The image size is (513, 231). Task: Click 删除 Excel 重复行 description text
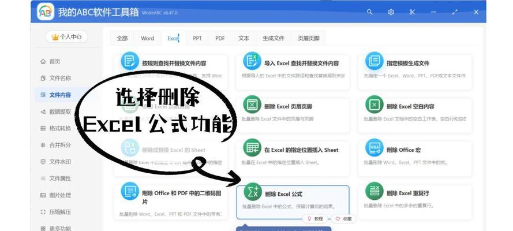[x=399, y=206]
